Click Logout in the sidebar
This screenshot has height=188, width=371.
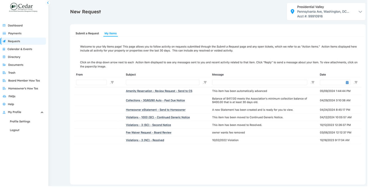coord(15,130)
